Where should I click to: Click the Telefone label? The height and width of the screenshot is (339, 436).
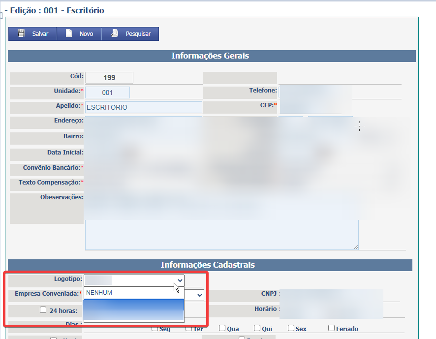tap(263, 91)
